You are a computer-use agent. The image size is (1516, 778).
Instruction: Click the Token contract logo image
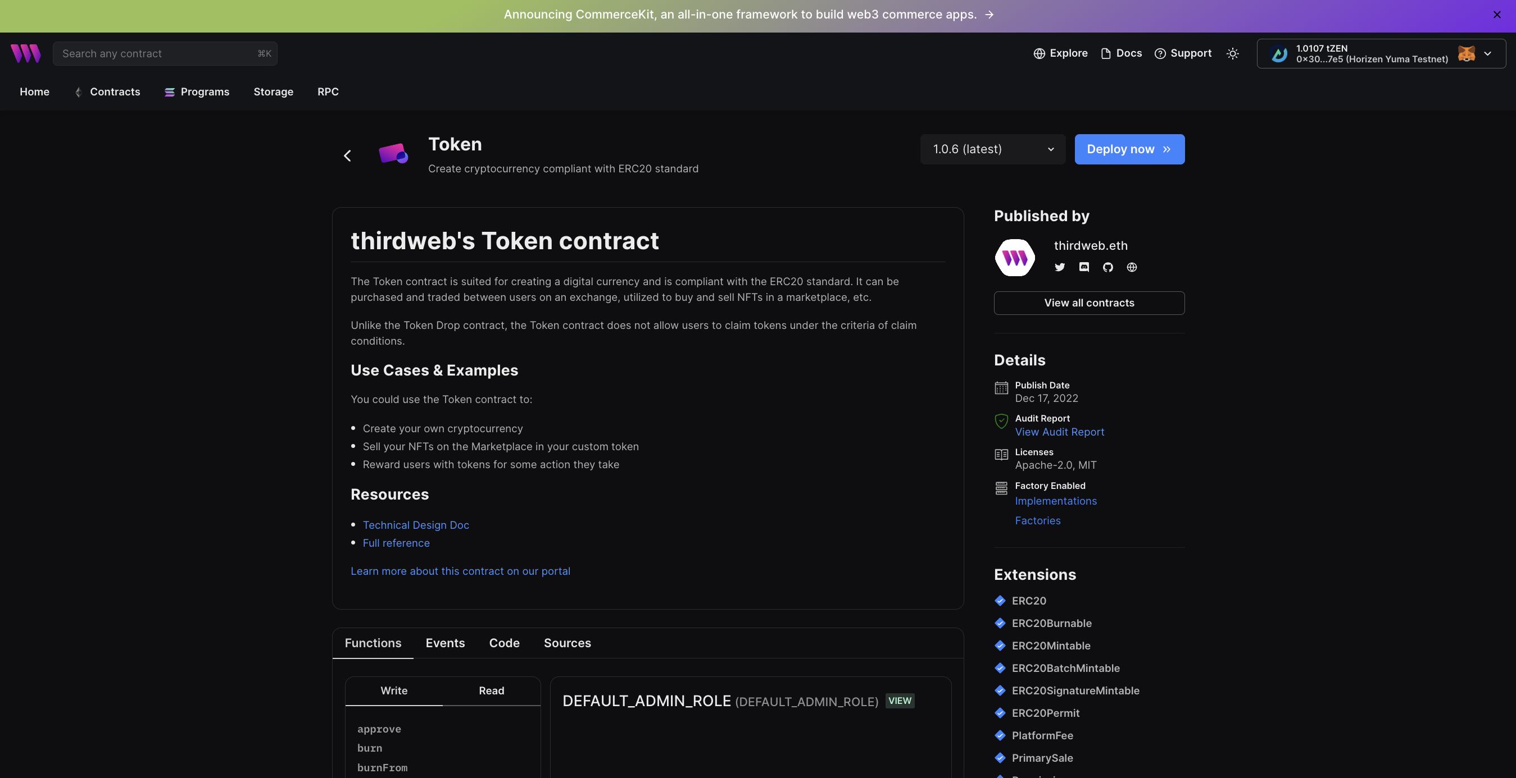(x=393, y=154)
